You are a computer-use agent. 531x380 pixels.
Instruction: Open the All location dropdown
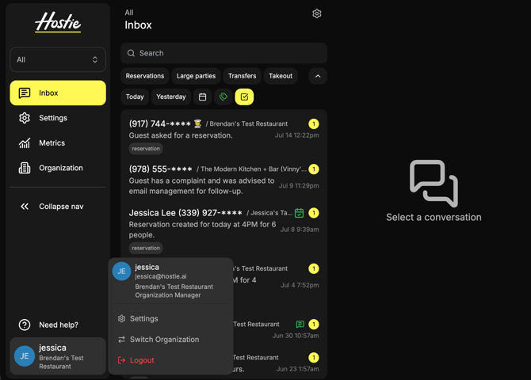pyautogui.click(x=58, y=59)
